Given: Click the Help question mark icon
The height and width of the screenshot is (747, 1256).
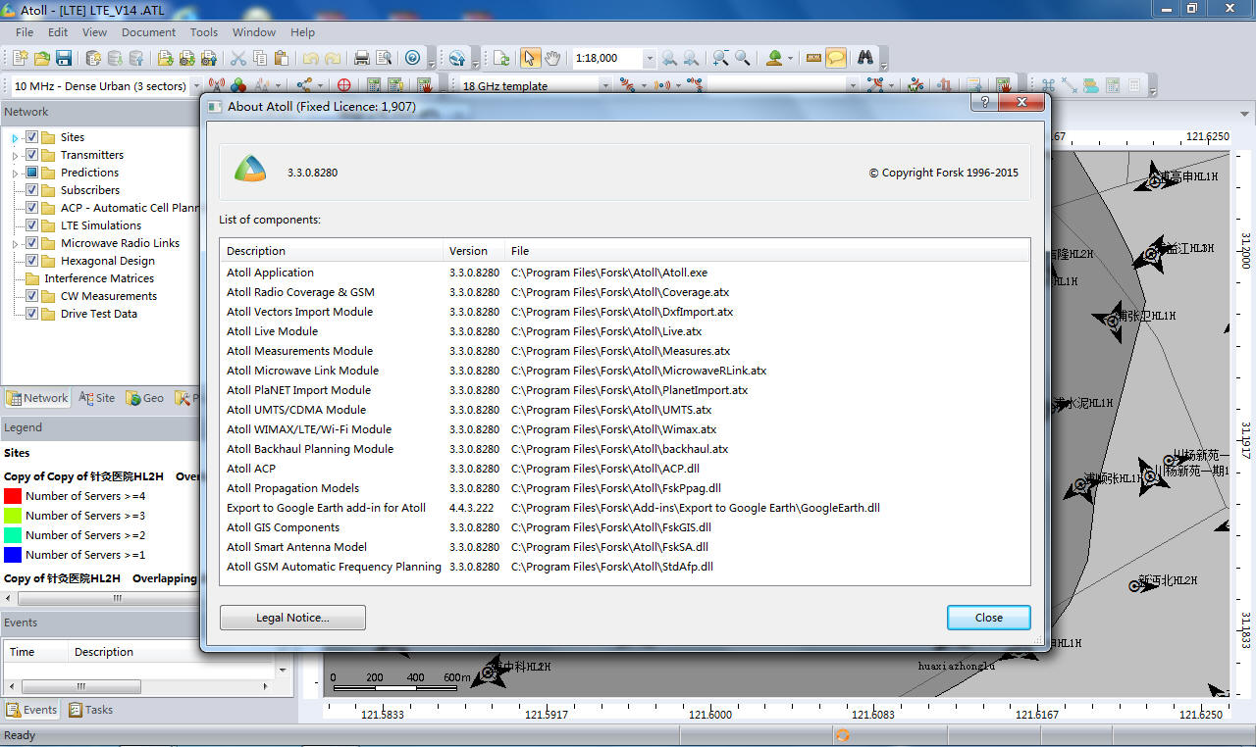Looking at the screenshot, I should pyautogui.click(x=413, y=58).
